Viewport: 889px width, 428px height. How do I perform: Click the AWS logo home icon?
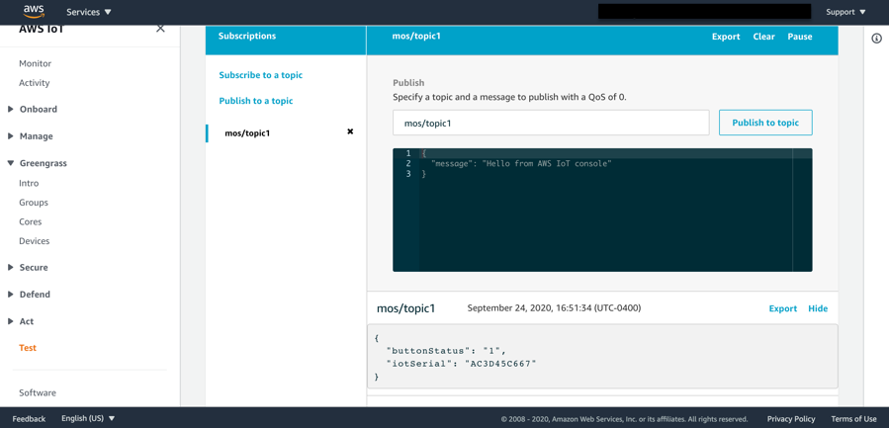pos(34,11)
